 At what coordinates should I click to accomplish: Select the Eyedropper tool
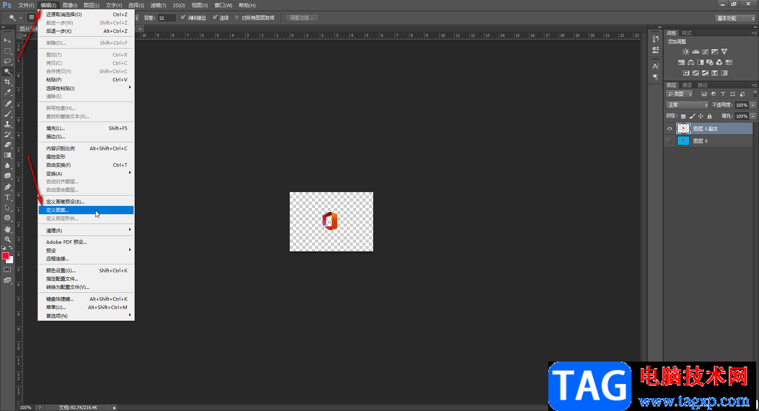[8, 92]
